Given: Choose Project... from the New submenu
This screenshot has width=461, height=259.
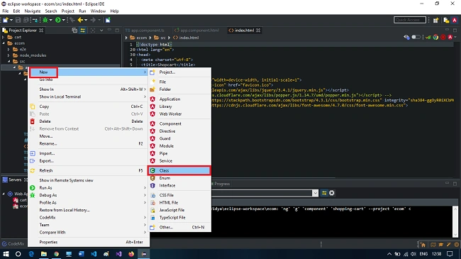Looking at the screenshot, I should click(179, 72).
